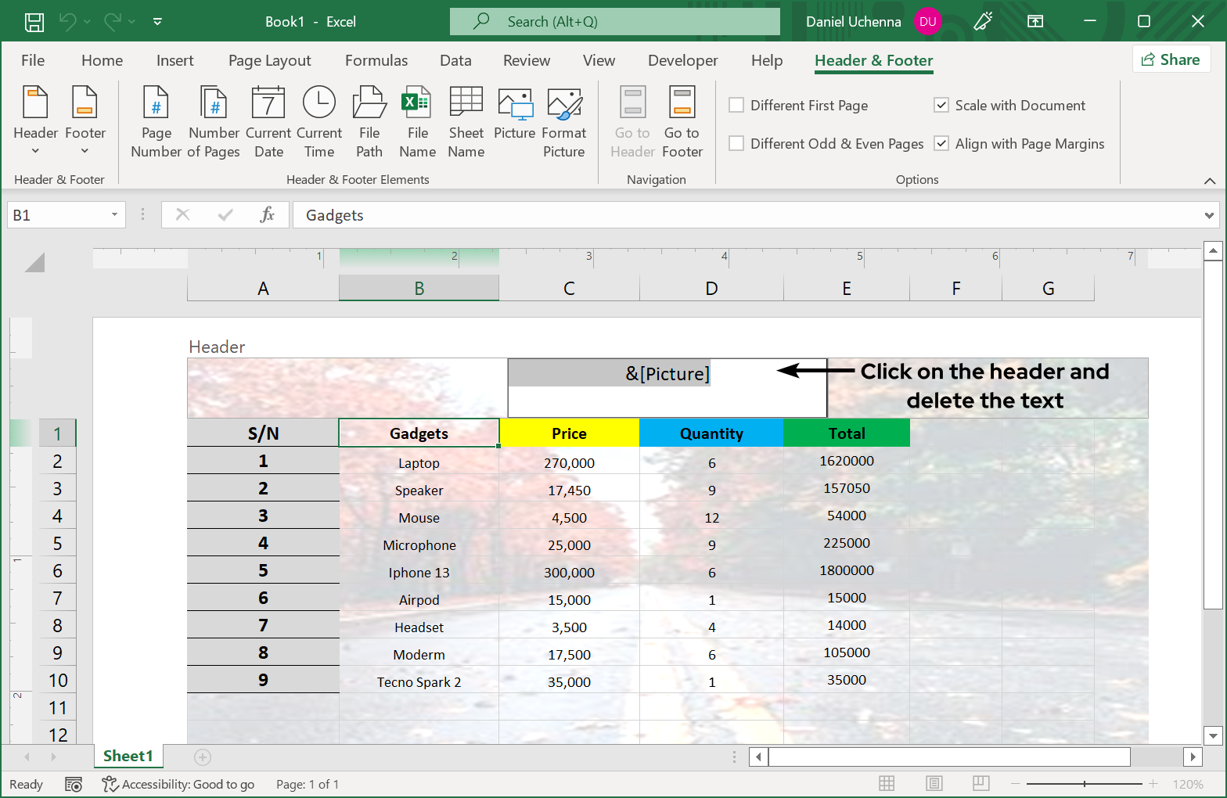Image resolution: width=1227 pixels, height=798 pixels.
Task: Click the formula bar showing Gadgets
Action: [743, 215]
